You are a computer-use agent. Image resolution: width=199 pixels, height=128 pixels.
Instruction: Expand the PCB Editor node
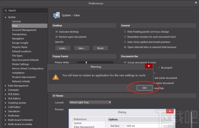pos(5,94)
